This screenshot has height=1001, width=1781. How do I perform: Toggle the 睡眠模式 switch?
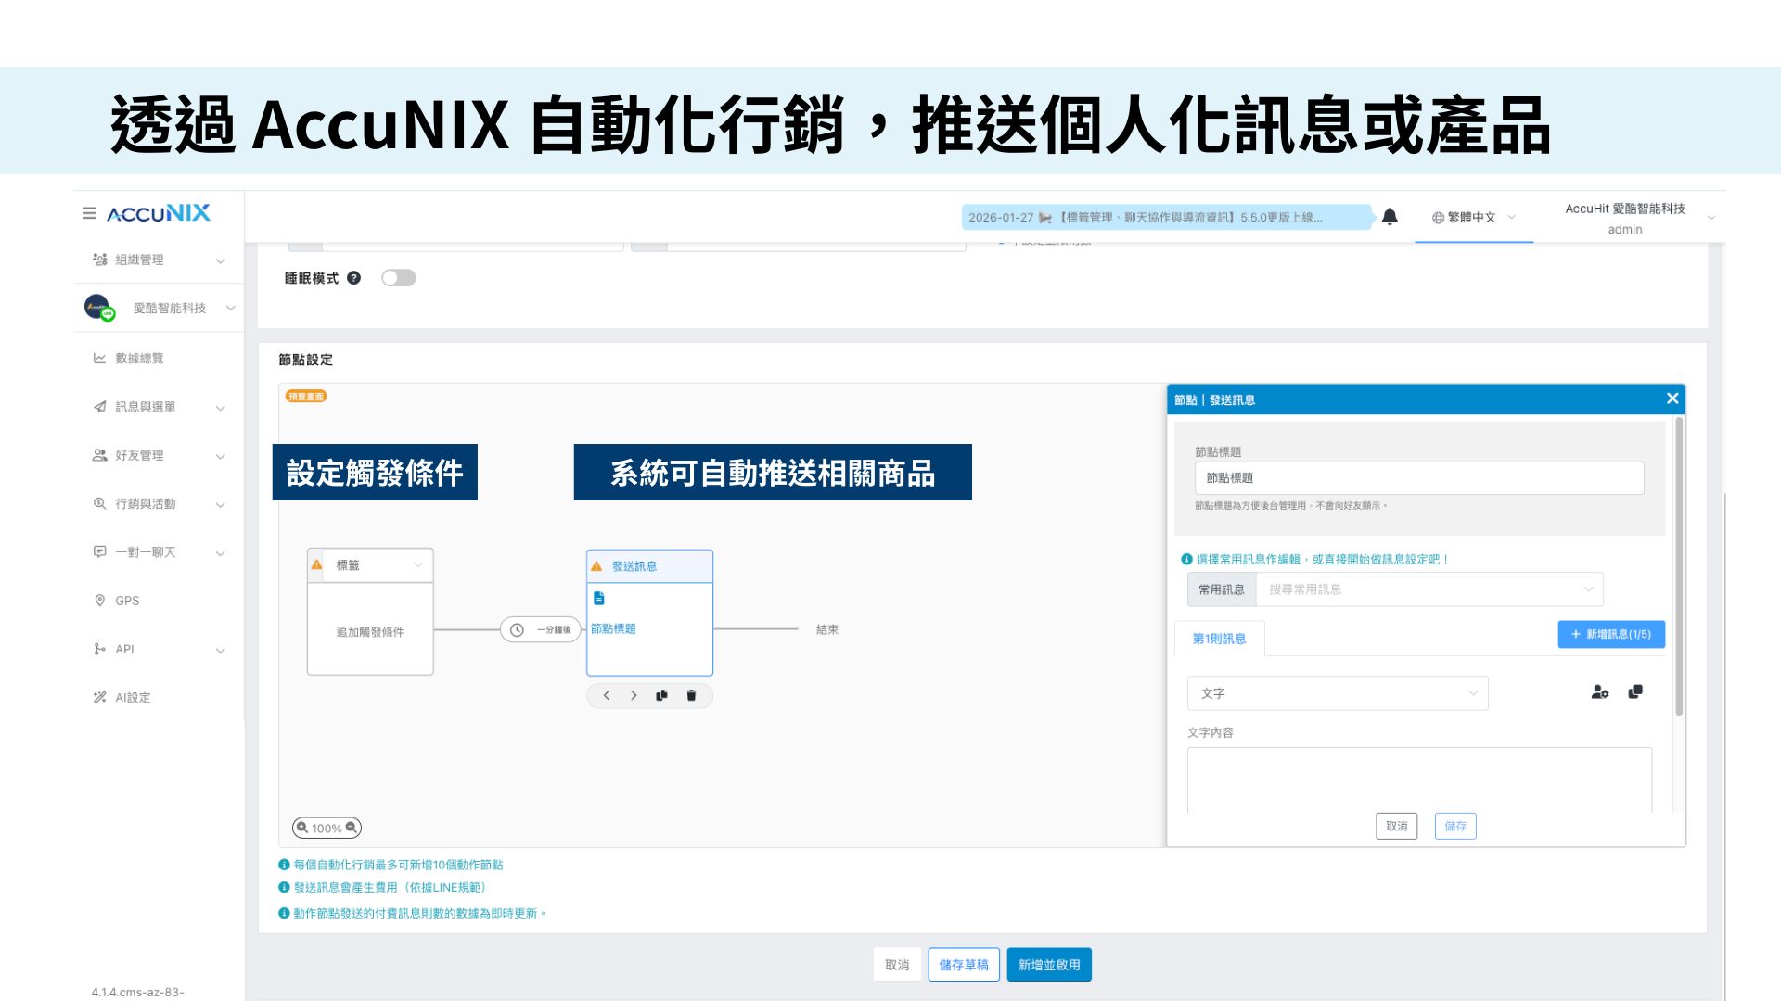pos(399,278)
